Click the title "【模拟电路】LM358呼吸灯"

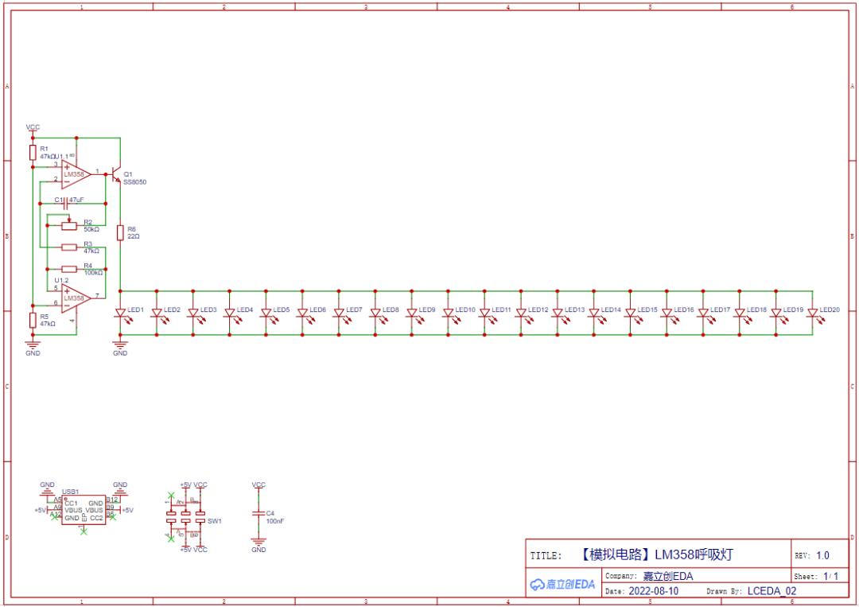click(x=655, y=554)
